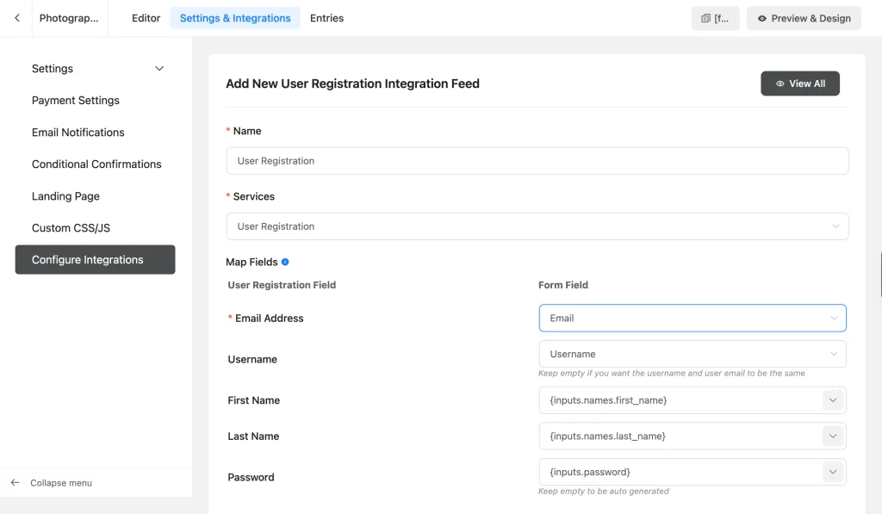Click the Collapse menu arrow icon
The width and height of the screenshot is (882, 514).
[16, 482]
